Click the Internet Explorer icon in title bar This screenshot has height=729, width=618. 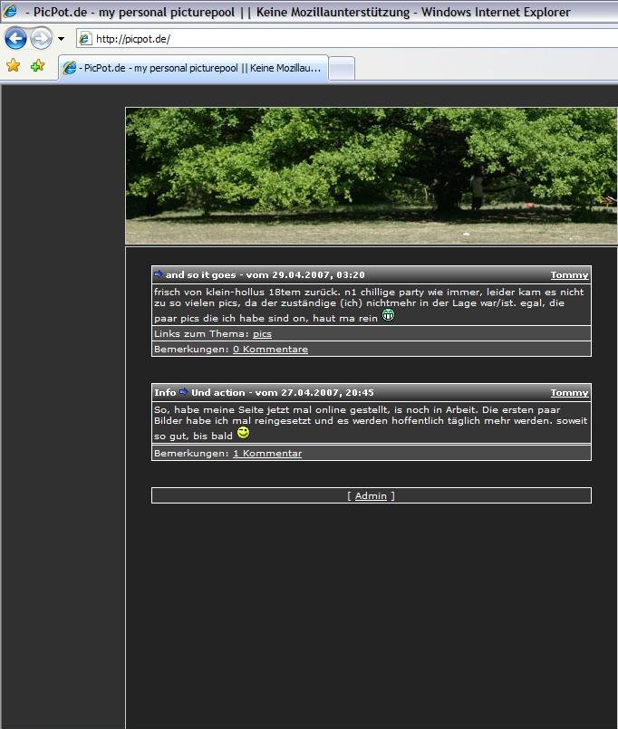pyautogui.click(x=10, y=12)
